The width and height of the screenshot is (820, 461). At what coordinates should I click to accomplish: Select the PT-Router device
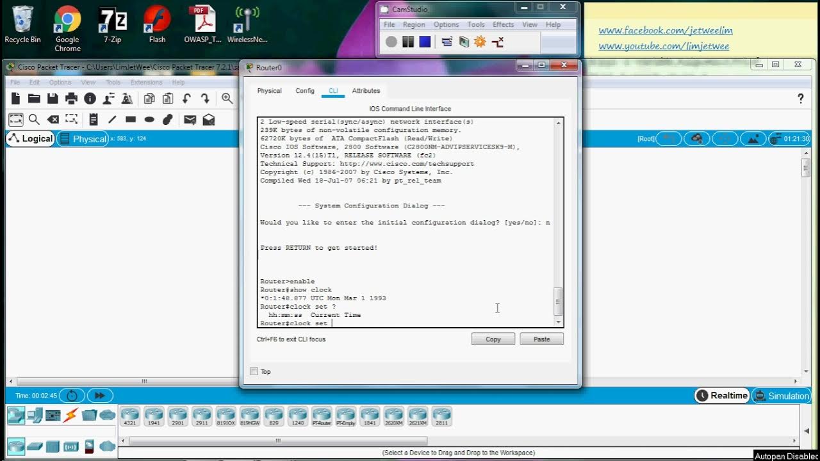click(322, 416)
